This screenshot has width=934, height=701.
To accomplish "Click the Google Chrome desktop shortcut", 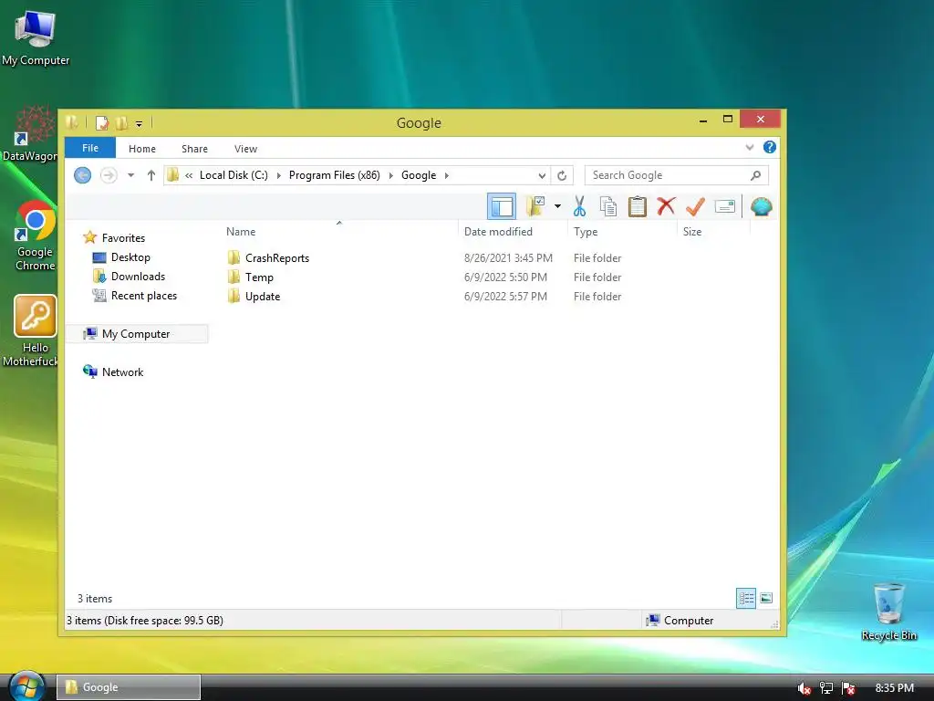I will 35,236.
